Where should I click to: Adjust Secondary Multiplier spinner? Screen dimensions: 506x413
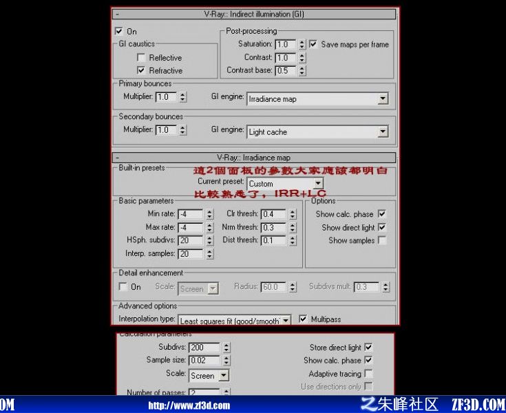182,129
